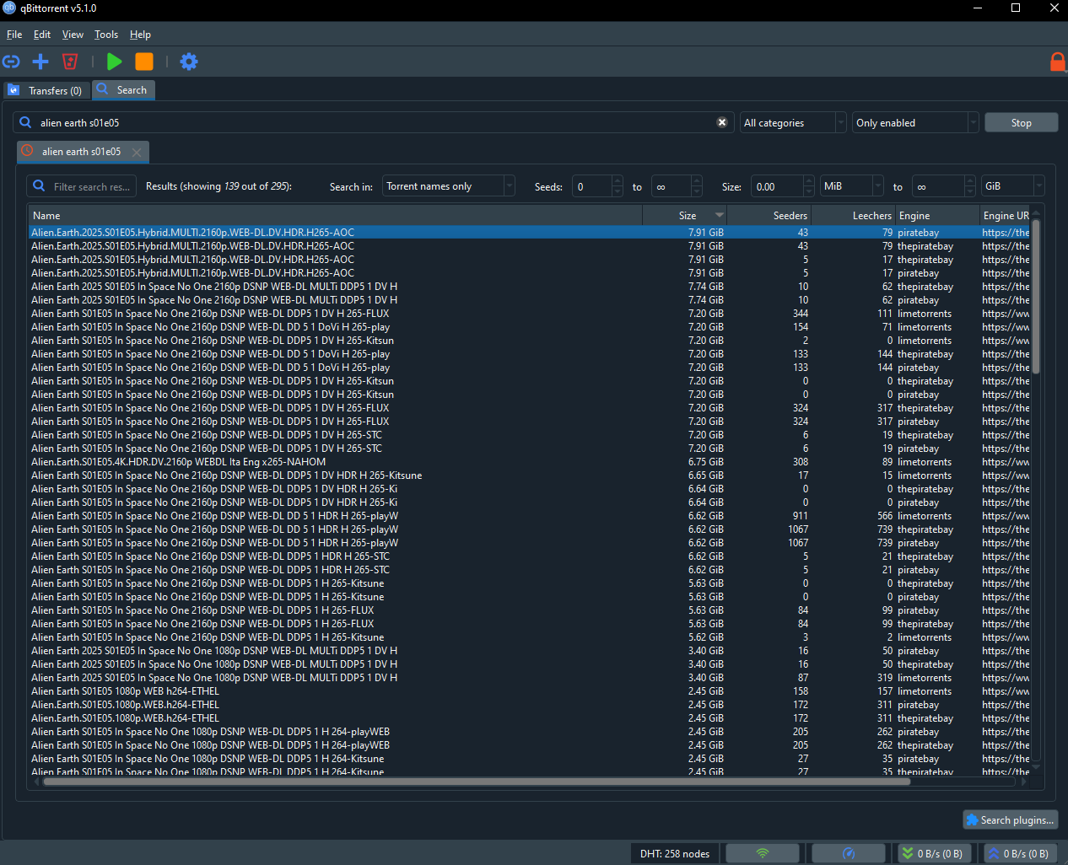Click the 344 seeders cell
1068x865 pixels.
[x=769, y=314]
